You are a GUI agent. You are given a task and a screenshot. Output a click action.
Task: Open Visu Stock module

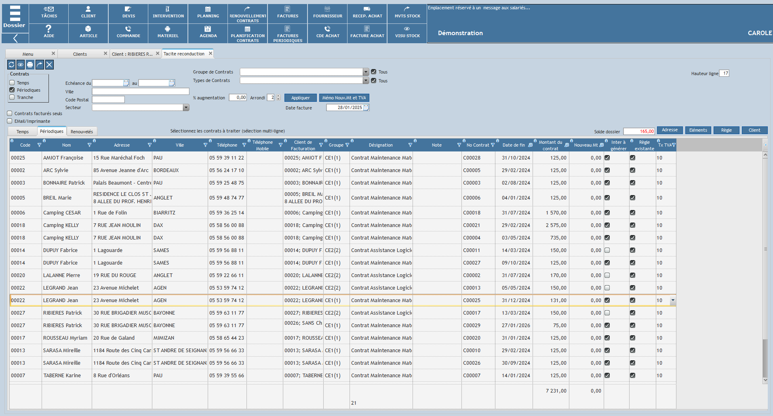click(x=407, y=33)
